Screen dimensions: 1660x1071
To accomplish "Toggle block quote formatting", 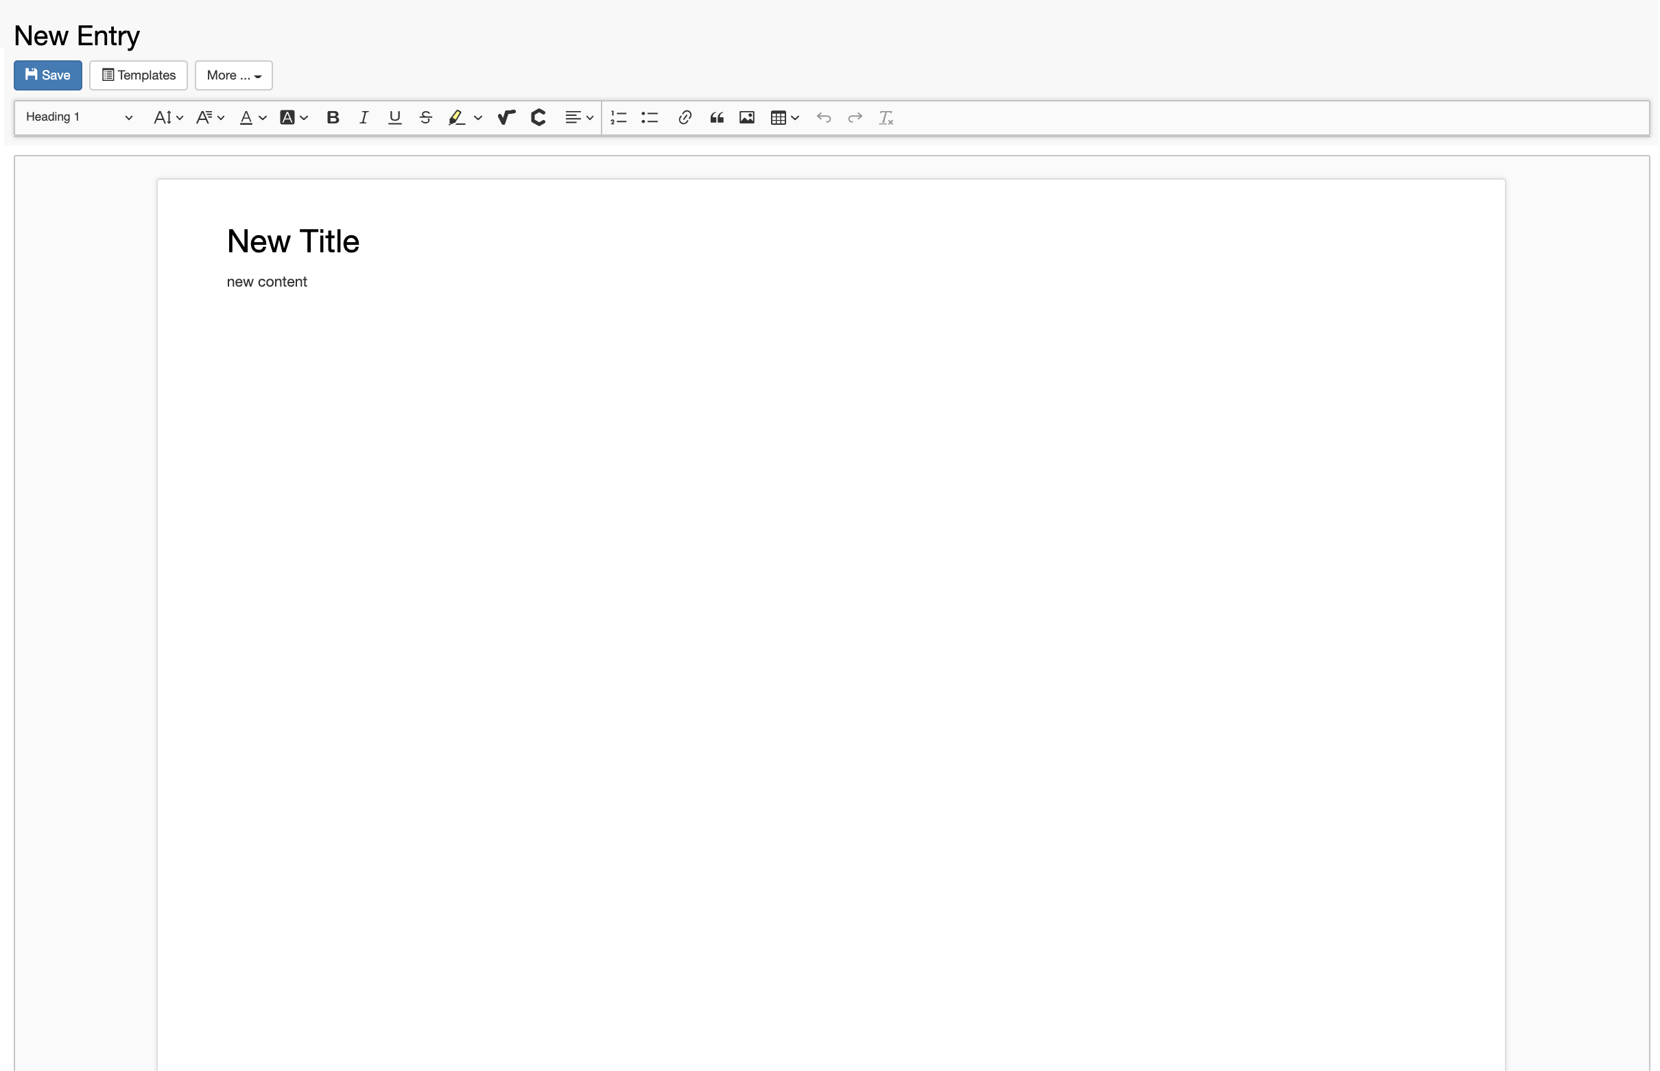I will point(718,117).
